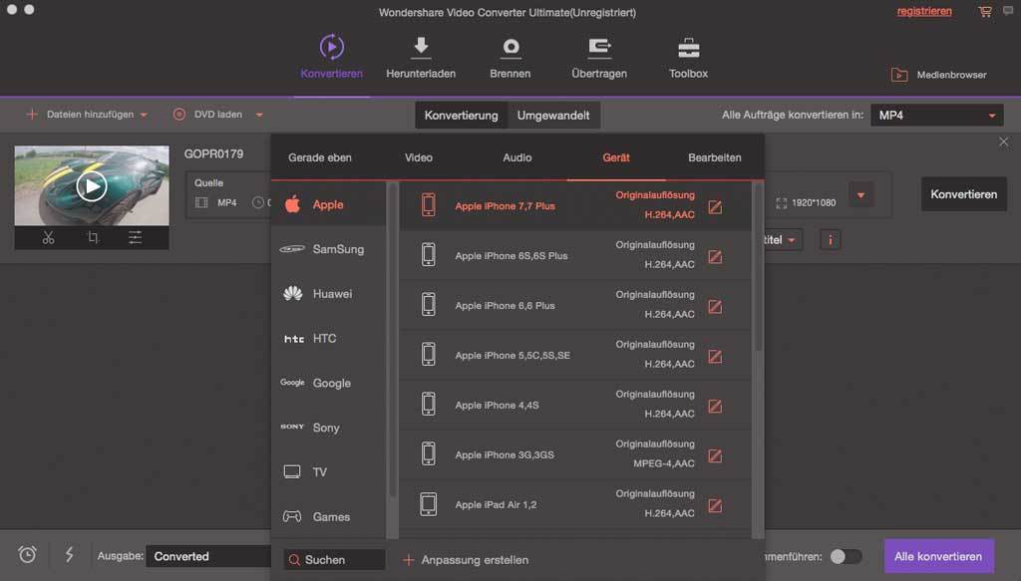
Task: Open the Brennen section
Action: [510, 57]
